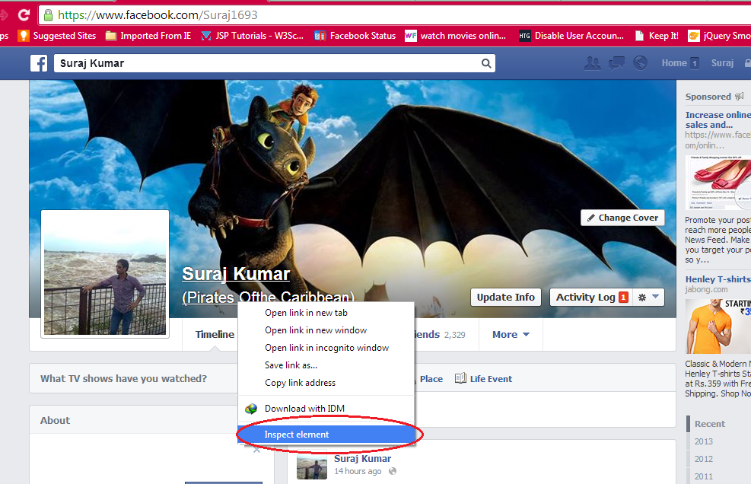Click the Suraj link in top bar

coord(722,62)
